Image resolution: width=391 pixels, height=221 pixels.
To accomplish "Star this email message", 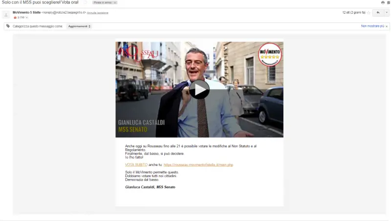I will click(x=369, y=13).
